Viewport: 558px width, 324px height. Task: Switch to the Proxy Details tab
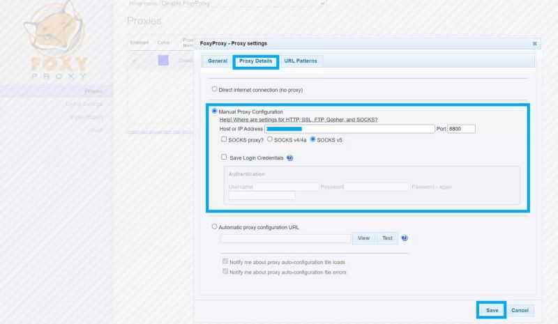(x=255, y=61)
